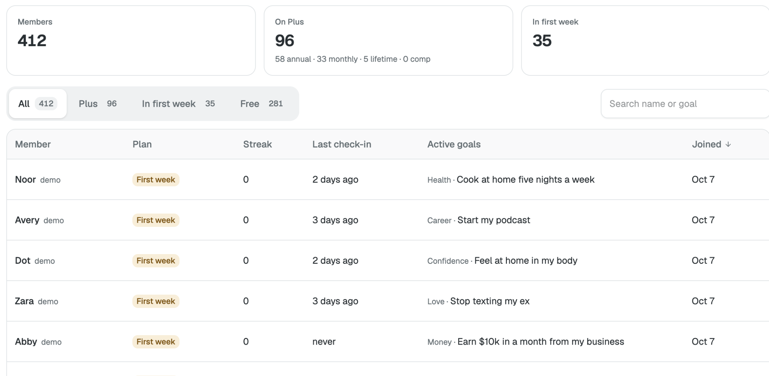Click goal 'Start my podcast'
Image resolution: width=769 pixels, height=376 pixels.
click(494, 220)
